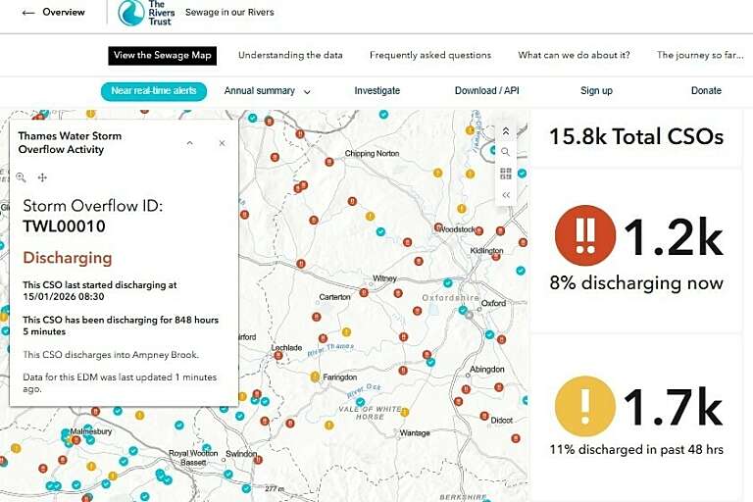Click yellow discharged-48hrs exclamation icon
Image resolution: width=753 pixels, height=502 pixels.
tap(585, 406)
